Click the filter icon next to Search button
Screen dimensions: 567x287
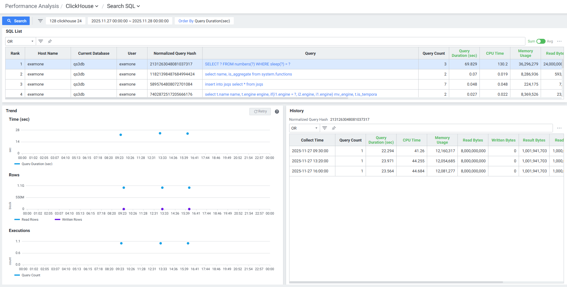pos(40,21)
